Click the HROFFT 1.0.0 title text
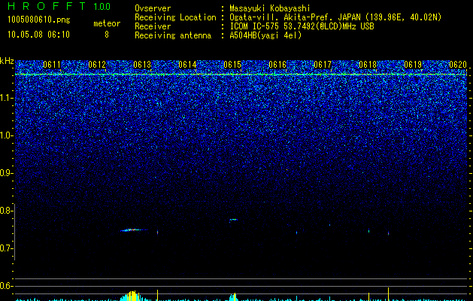The image size is (473, 301). (x=59, y=6)
